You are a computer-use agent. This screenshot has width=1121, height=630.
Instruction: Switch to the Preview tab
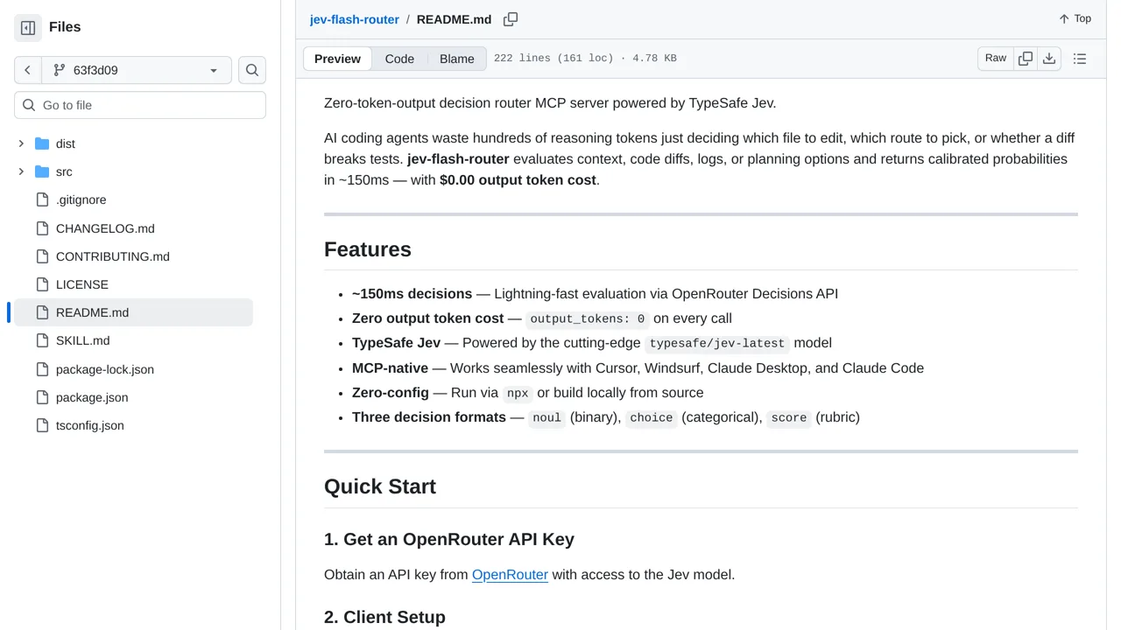pyautogui.click(x=337, y=59)
